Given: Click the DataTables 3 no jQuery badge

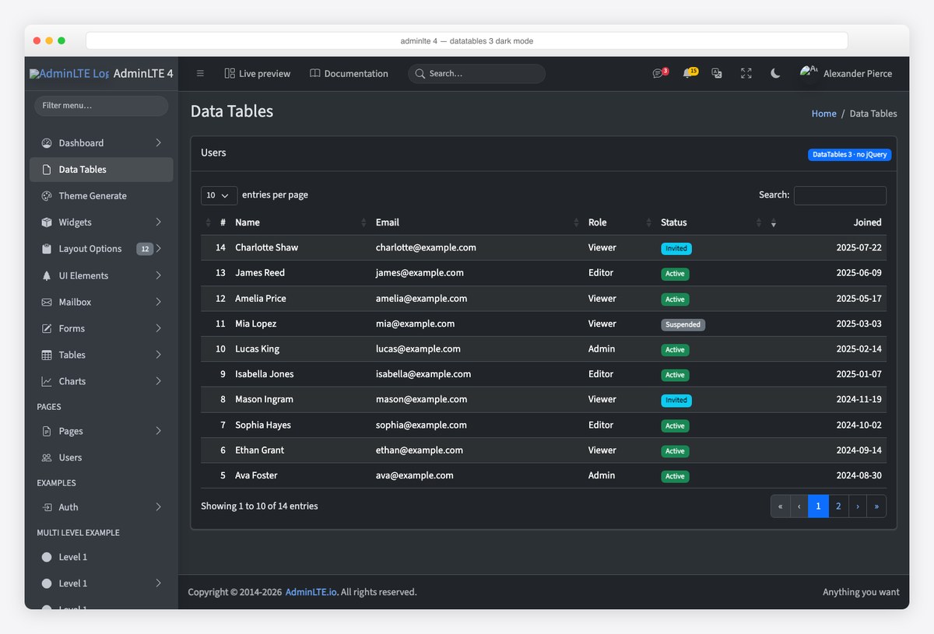Looking at the screenshot, I should (x=849, y=155).
